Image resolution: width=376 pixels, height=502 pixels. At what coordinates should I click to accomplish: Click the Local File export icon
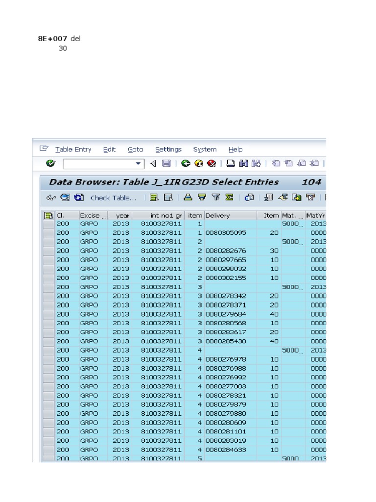(x=296, y=198)
